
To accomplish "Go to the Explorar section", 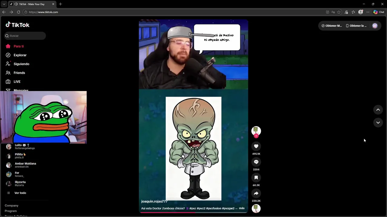I will [x=16, y=55].
